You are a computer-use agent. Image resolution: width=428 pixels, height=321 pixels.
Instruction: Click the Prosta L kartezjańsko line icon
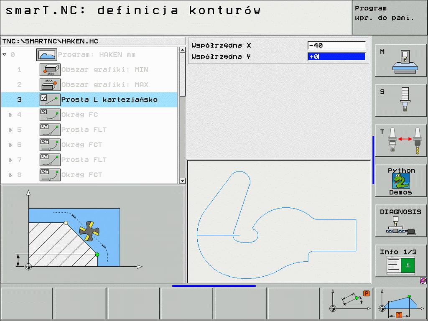[x=50, y=99]
